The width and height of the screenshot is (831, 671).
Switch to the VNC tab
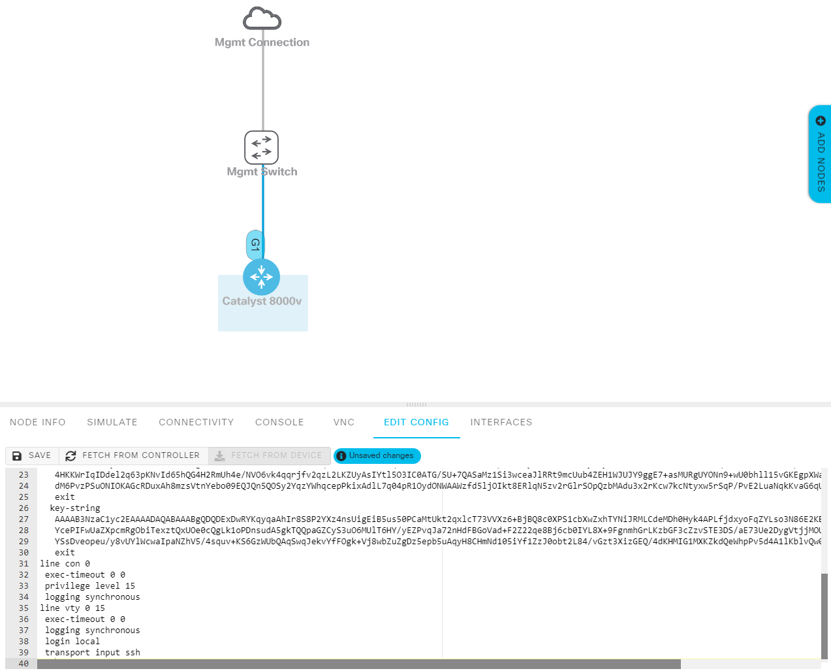coord(343,422)
